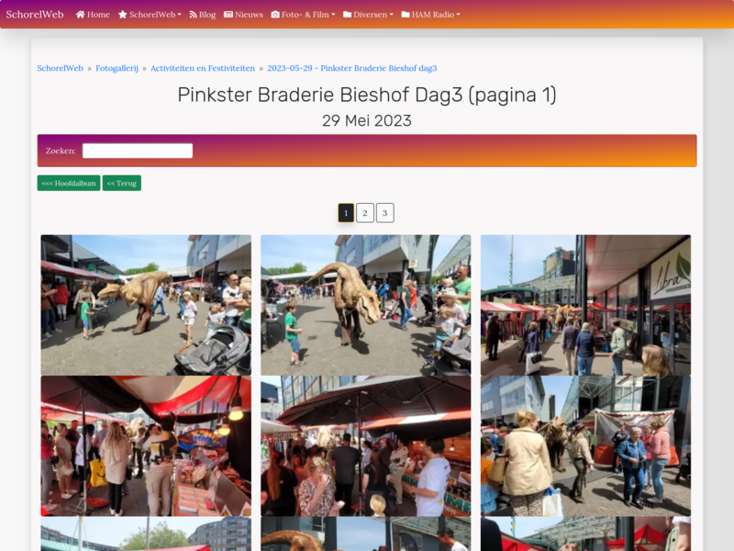Follow the SchorelWeb breadcrumb link

click(x=60, y=68)
